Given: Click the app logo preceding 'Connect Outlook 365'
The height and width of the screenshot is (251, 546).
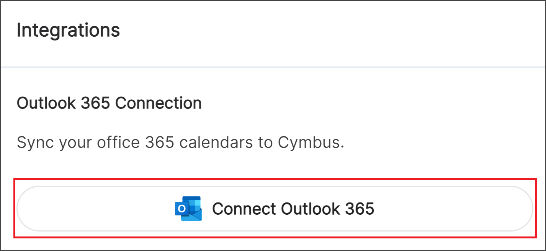Looking at the screenshot, I should tap(188, 209).
